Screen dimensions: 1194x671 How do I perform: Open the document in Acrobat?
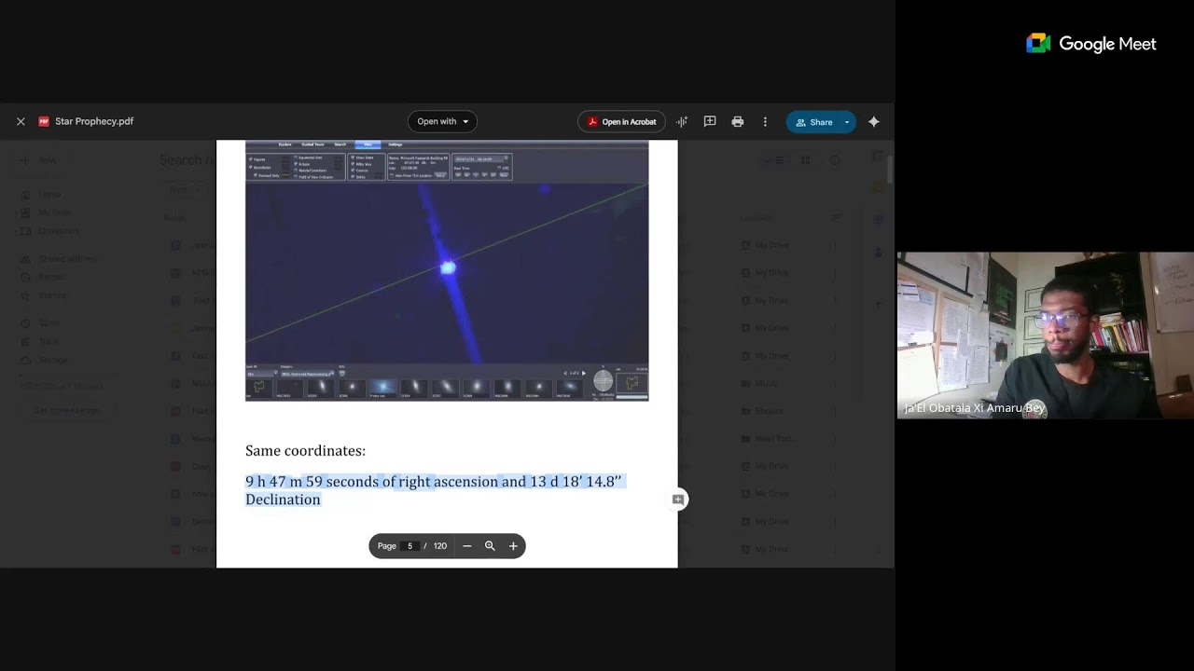(622, 121)
